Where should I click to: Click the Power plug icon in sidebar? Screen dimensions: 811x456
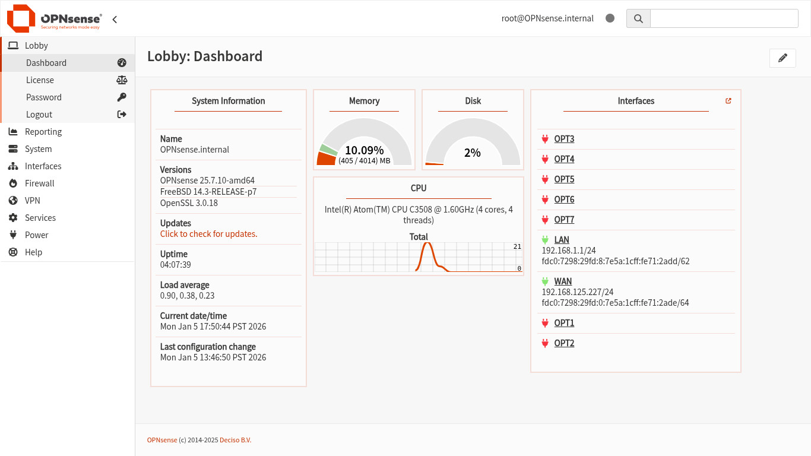(x=13, y=235)
